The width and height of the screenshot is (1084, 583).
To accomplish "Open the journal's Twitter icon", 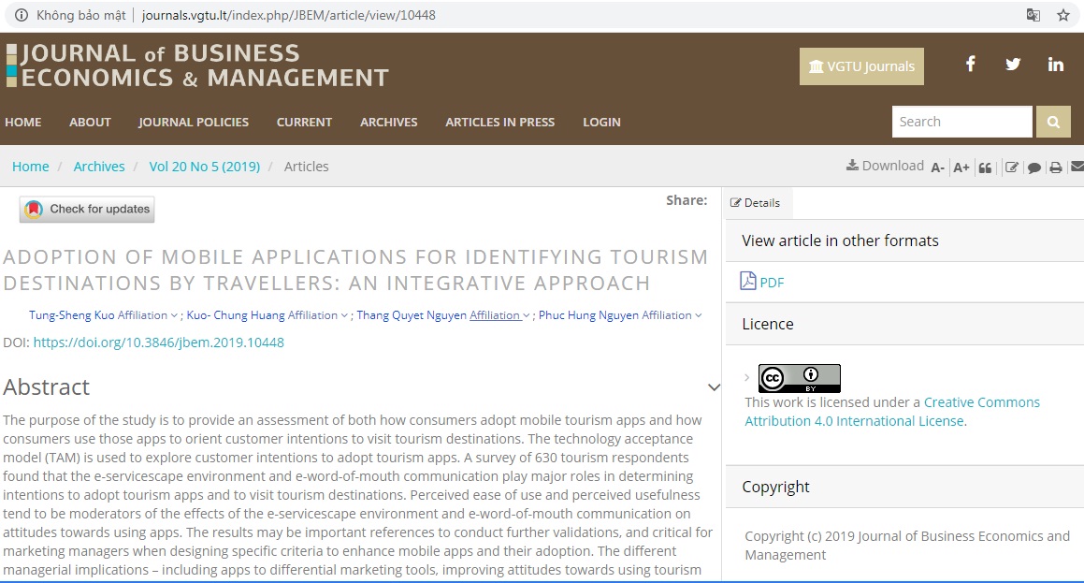I will 1013,65.
